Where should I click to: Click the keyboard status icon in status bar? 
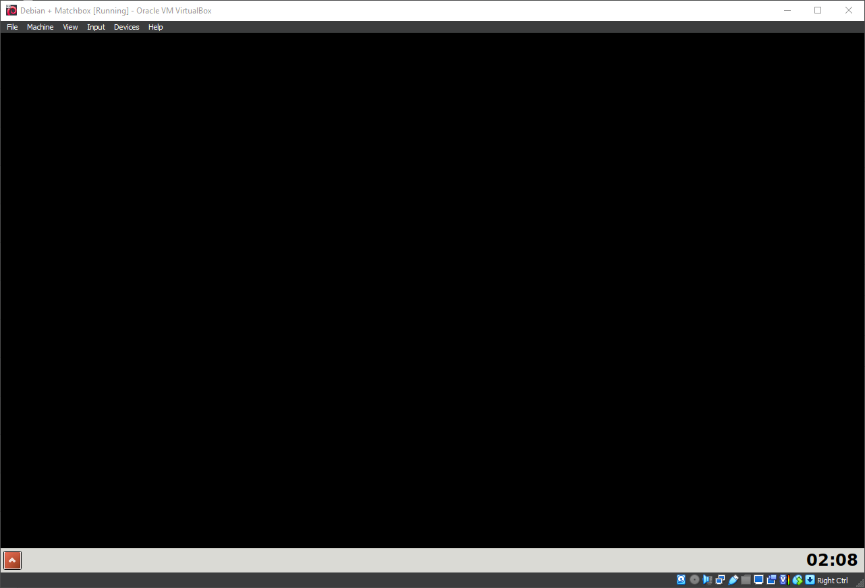point(810,580)
